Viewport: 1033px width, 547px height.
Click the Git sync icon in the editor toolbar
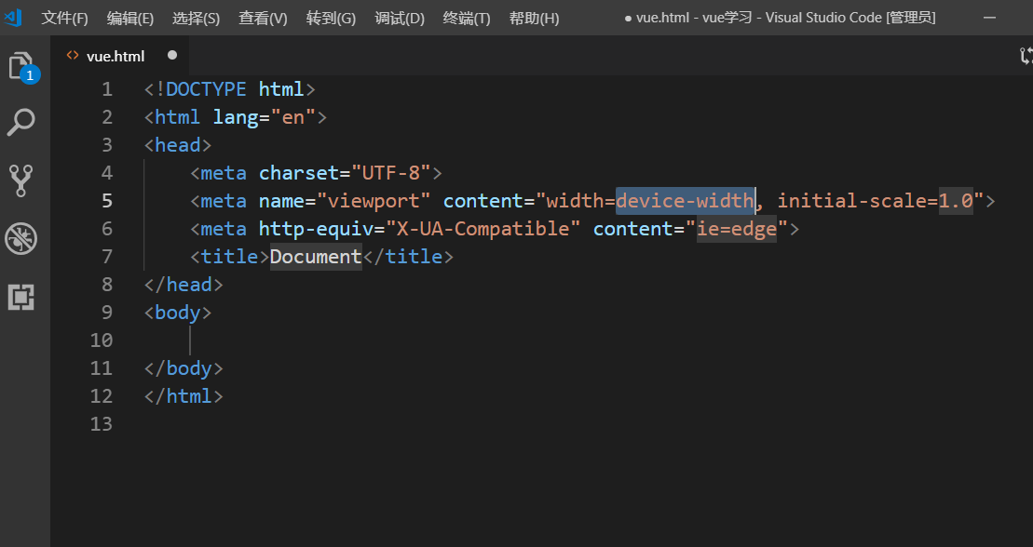point(1025,55)
